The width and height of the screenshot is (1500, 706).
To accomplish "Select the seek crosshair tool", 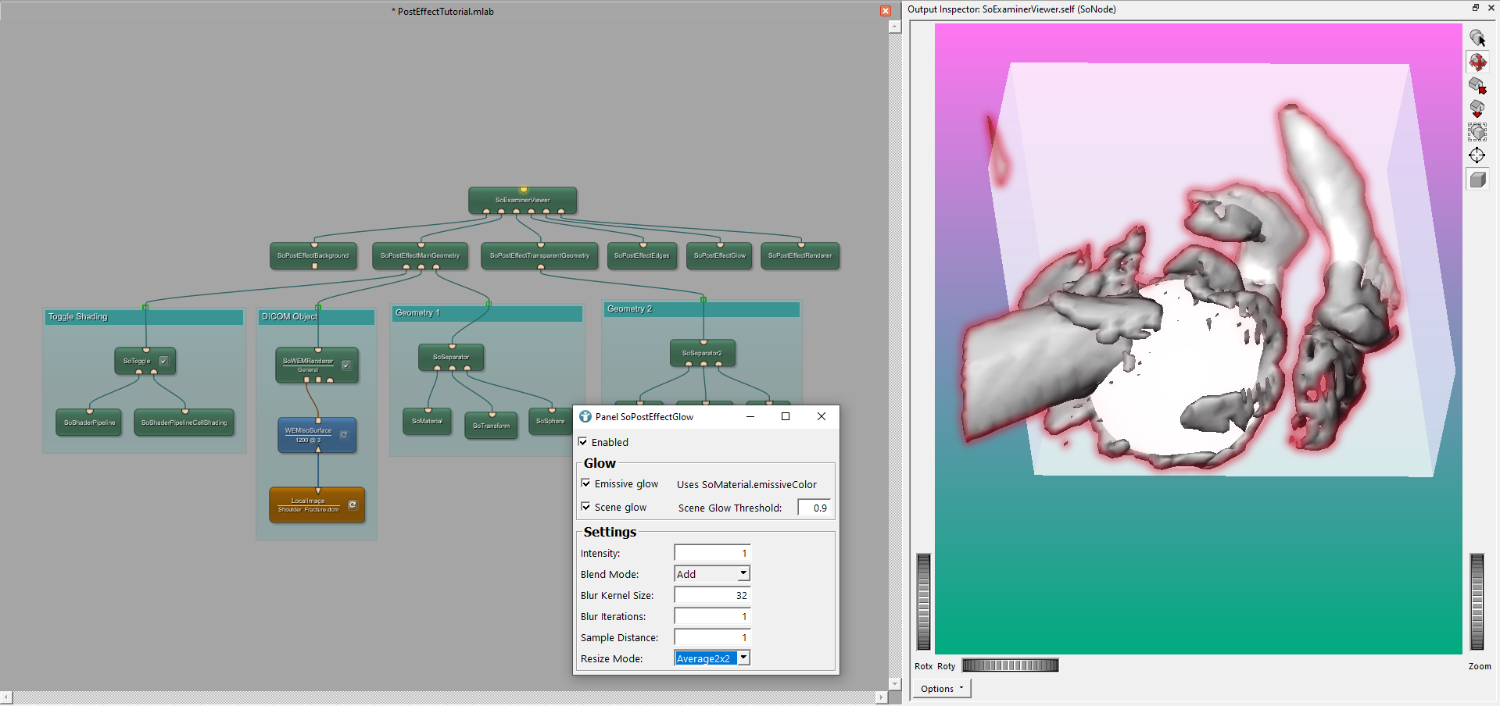I will coord(1477,155).
